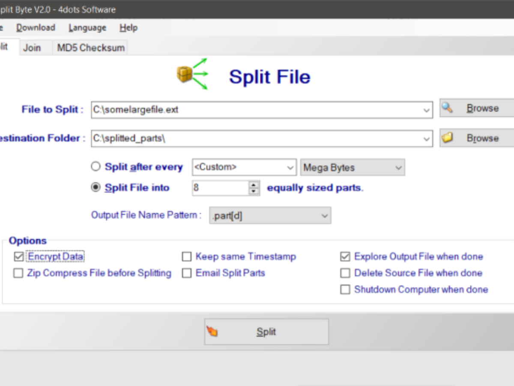Switch to the MD5 Checksum tab
Viewport: 514px width, 386px height.
tap(91, 48)
